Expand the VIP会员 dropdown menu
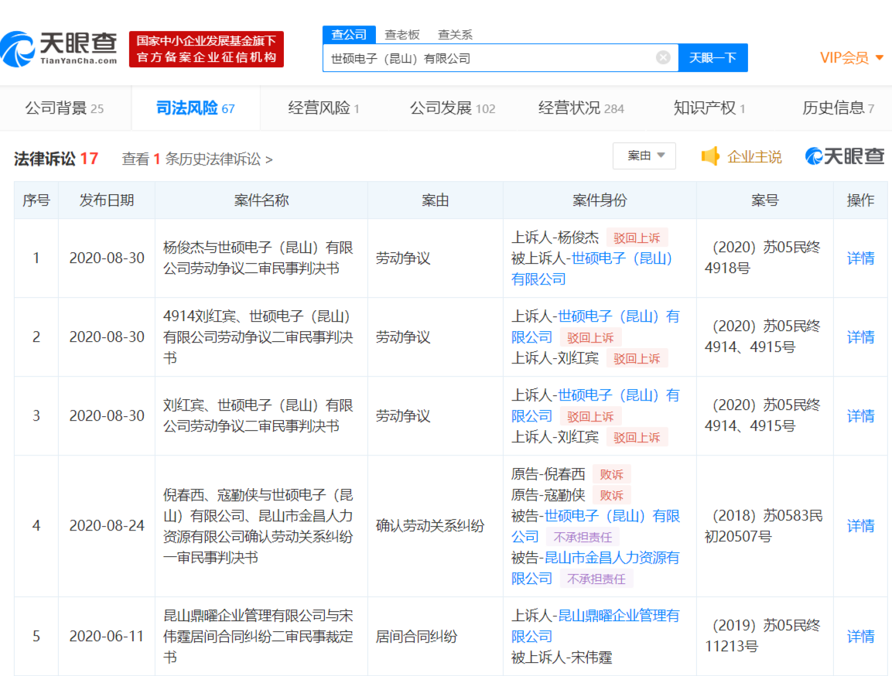Screen dimensions: 892x676 pyautogui.click(x=847, y=57)
